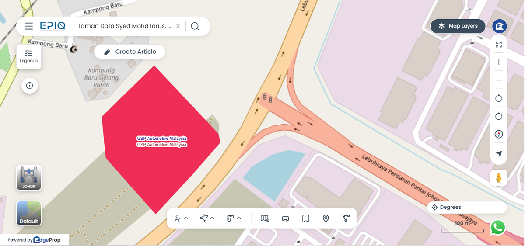Select the Default basemap thumbnail
The height and width of the screenshot is (246, 525).
coord(29,213)
